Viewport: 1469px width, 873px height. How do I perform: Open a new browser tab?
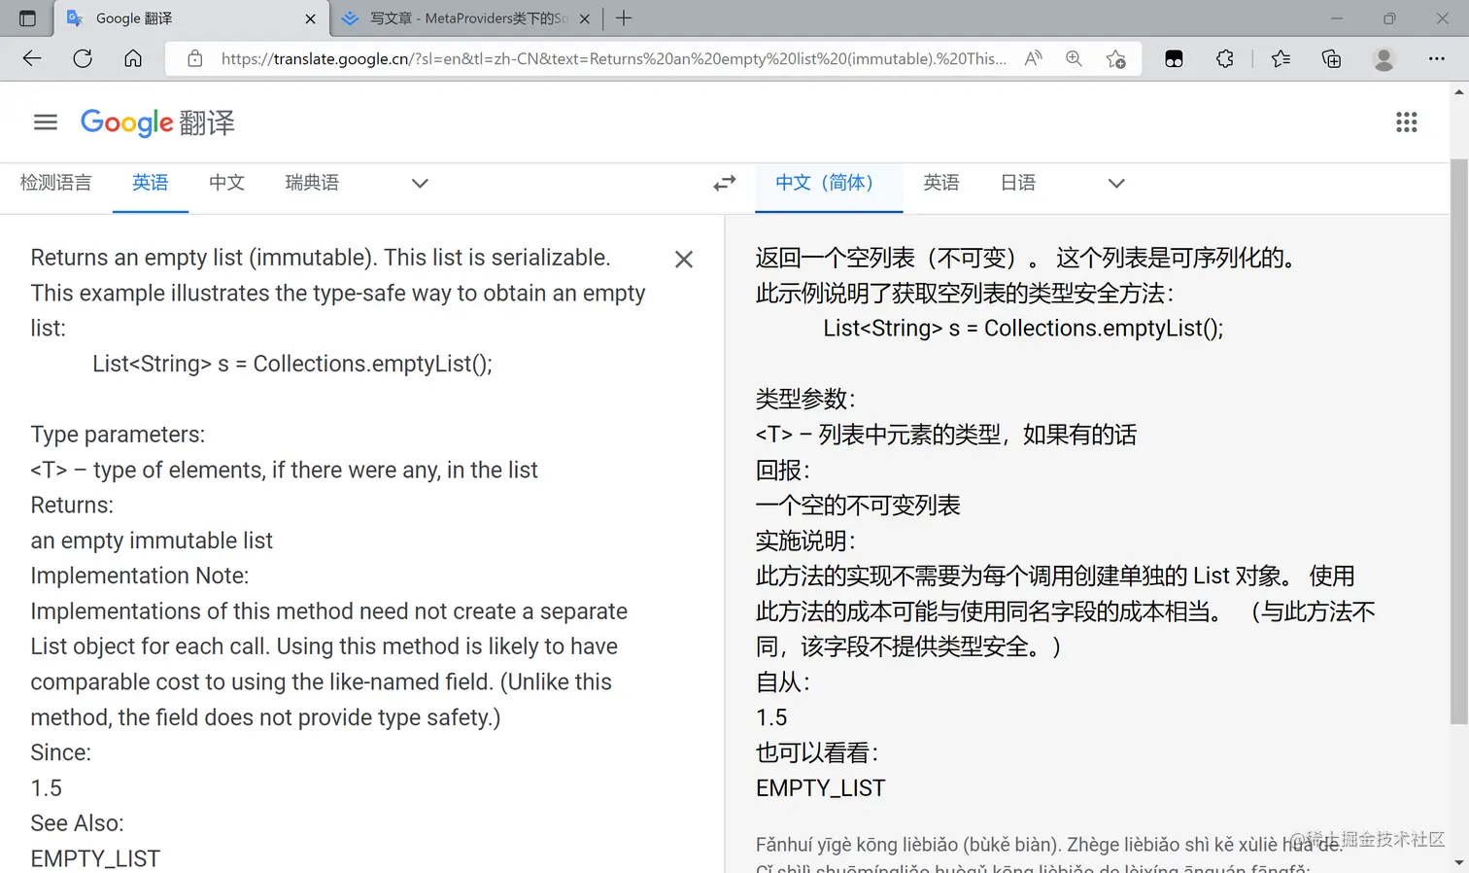click(624, 18)
